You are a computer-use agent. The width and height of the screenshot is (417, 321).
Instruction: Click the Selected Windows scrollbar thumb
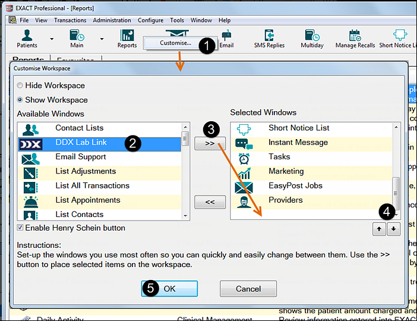pyautogui.click(x=396, y=194)
